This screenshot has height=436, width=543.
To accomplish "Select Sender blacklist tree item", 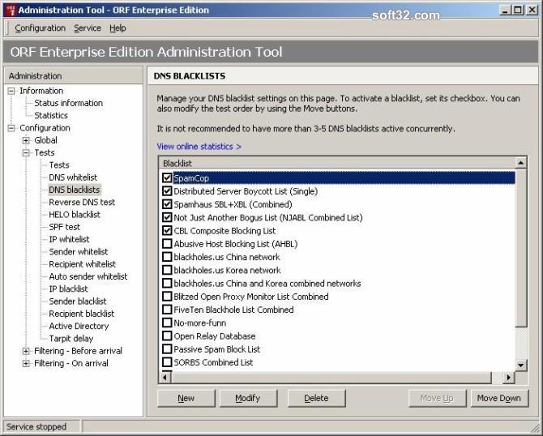I will (78, 301).
